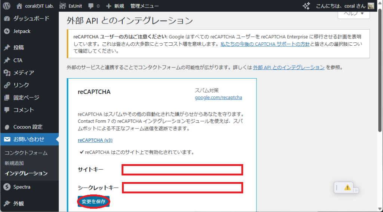Viewport: 383px width, 212px height.
Task: Click the 固定ページ pages icon
Action: point(7,97)
